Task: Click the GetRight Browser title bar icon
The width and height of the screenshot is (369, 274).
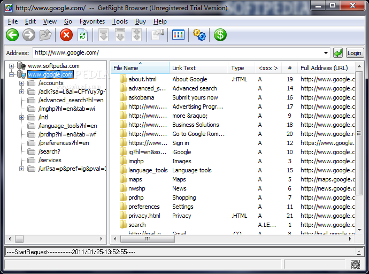Action: coord(9,8)
